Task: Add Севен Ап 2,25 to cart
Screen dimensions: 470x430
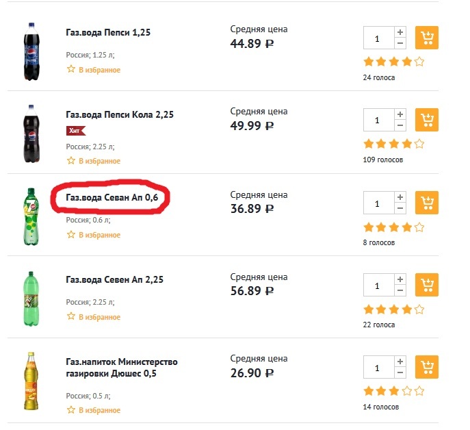Action: point(427,285)
